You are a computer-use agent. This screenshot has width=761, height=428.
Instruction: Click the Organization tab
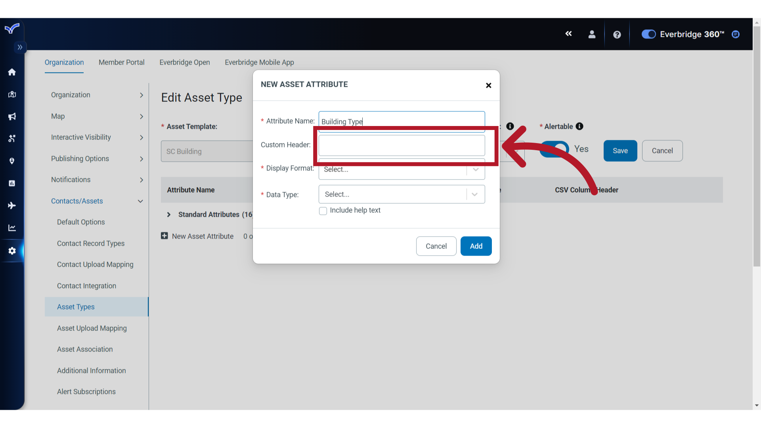[x=64, y=62]
